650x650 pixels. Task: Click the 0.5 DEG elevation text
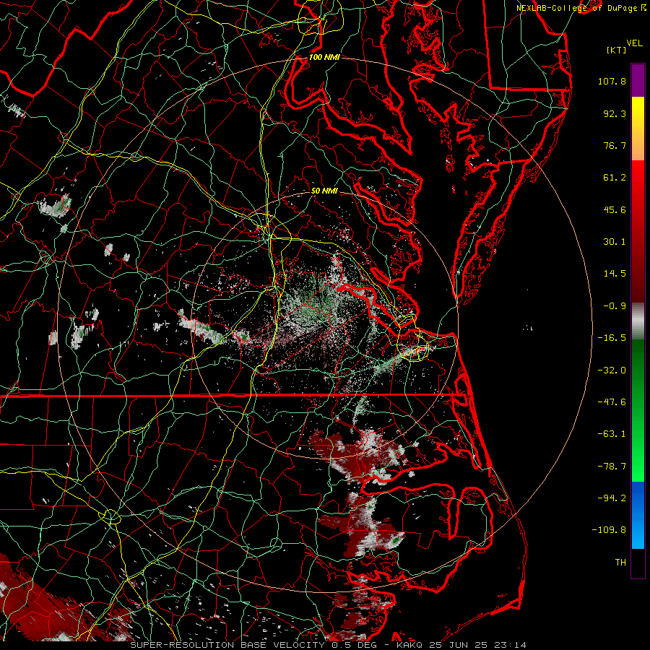(x=356, y=645)
